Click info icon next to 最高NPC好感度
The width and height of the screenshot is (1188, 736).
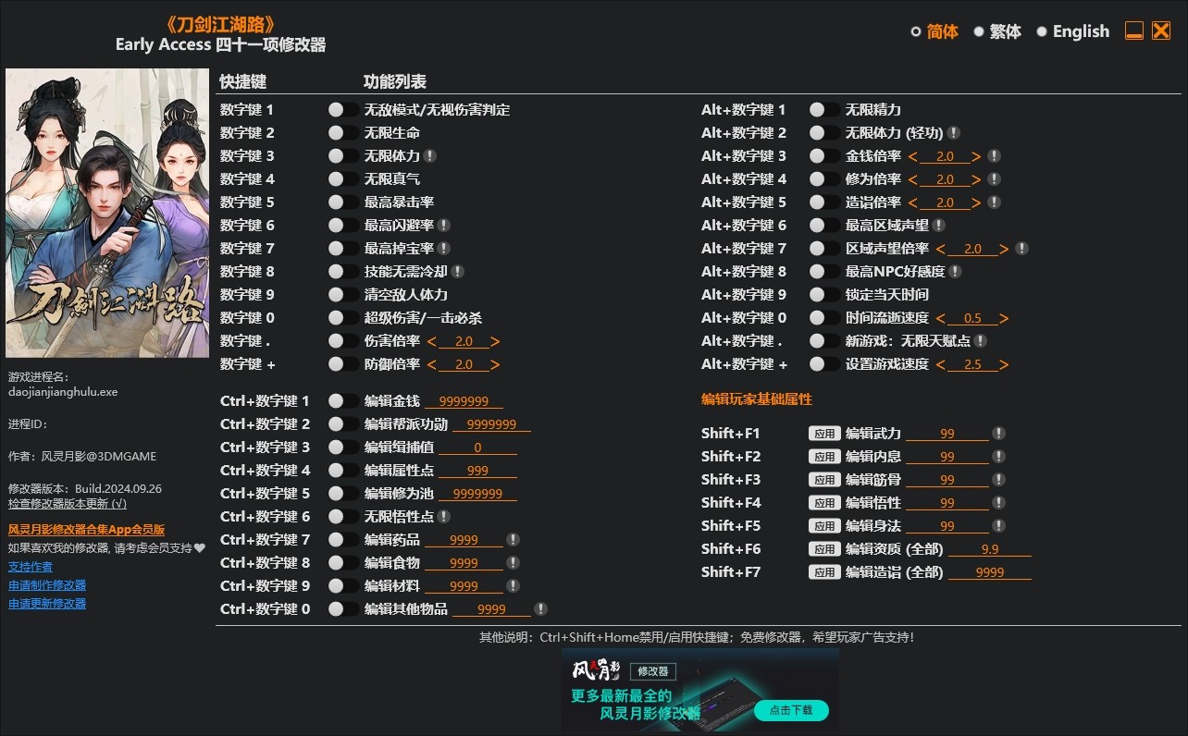click(955, 272)
